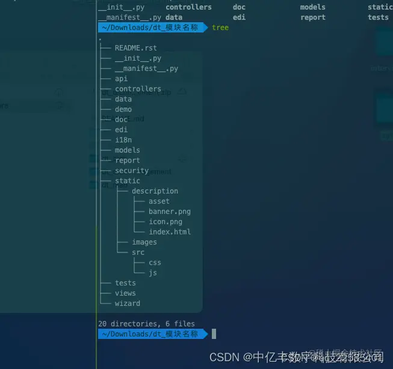
Task: Select the security directory entry
Action: (x=132, y=171)
